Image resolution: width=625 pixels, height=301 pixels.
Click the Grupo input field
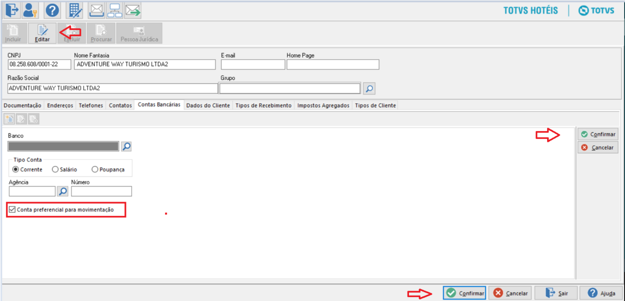(290, 88)
